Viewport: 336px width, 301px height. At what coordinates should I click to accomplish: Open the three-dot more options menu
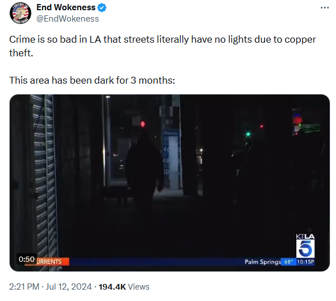click(325, 8)
